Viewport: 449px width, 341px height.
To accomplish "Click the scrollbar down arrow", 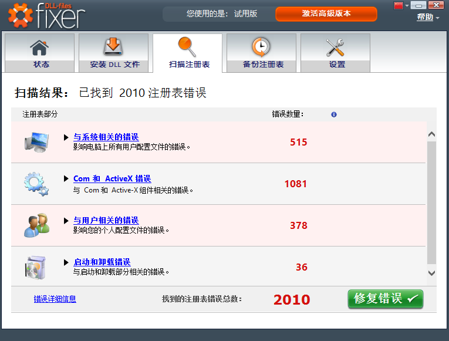I will [432, 273].
